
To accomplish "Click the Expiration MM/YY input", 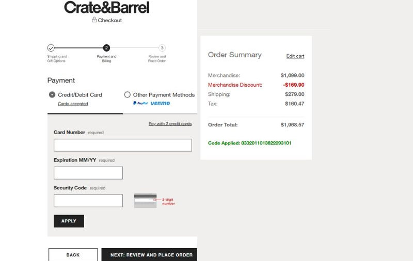I will pyautogui.click(x=88, y=173).
